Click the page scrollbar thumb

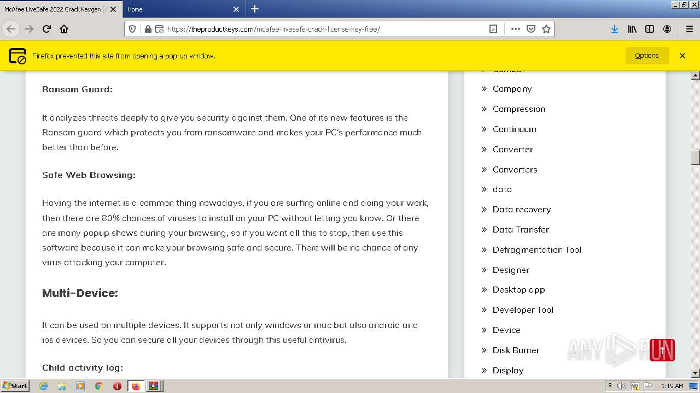[696, 157]
